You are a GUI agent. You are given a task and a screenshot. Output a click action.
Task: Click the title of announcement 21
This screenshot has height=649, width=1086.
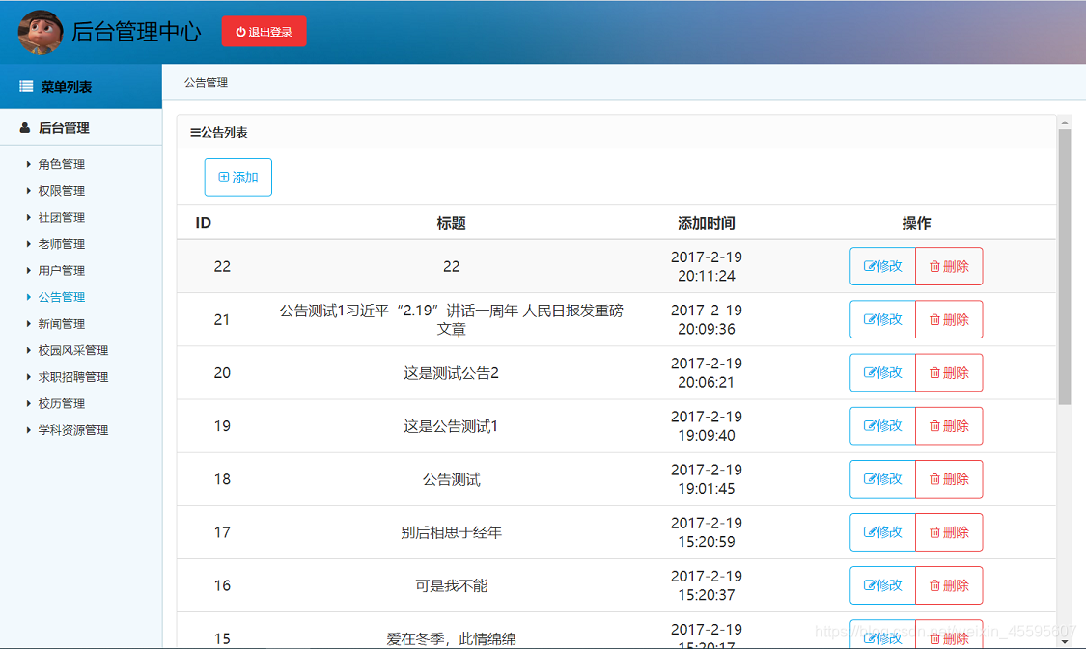pyautogui.click(x=452, y=319)
